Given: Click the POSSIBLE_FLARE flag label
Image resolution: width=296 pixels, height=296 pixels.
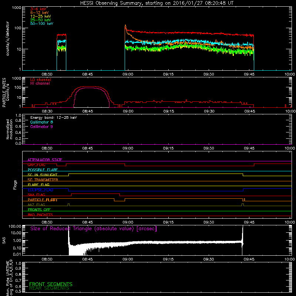Looking at the screenshot, I should coord(43,170).
